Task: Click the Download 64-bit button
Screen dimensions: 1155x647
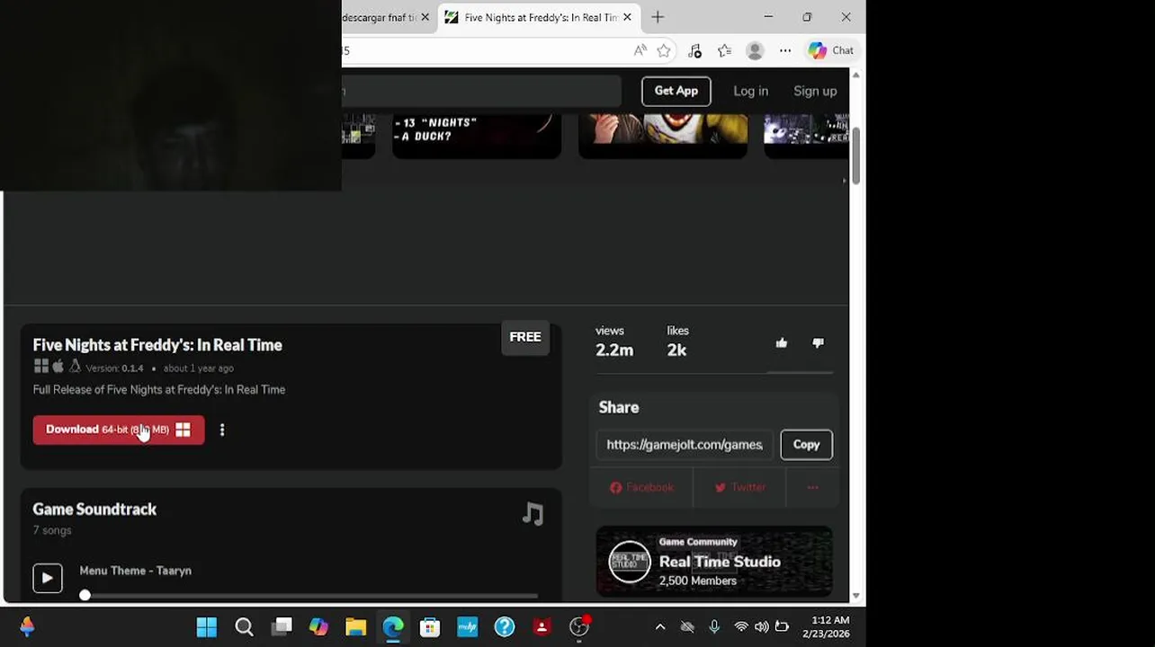Action: tap(119, 430)
